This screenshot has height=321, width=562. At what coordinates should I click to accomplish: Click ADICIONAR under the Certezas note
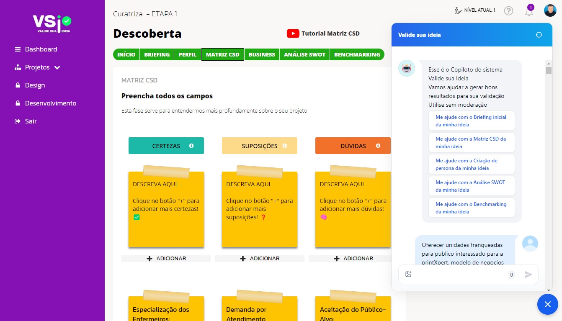166,259
